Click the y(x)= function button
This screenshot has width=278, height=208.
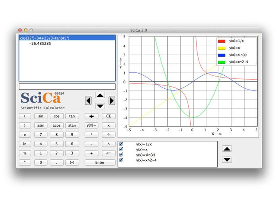point(91,125)
